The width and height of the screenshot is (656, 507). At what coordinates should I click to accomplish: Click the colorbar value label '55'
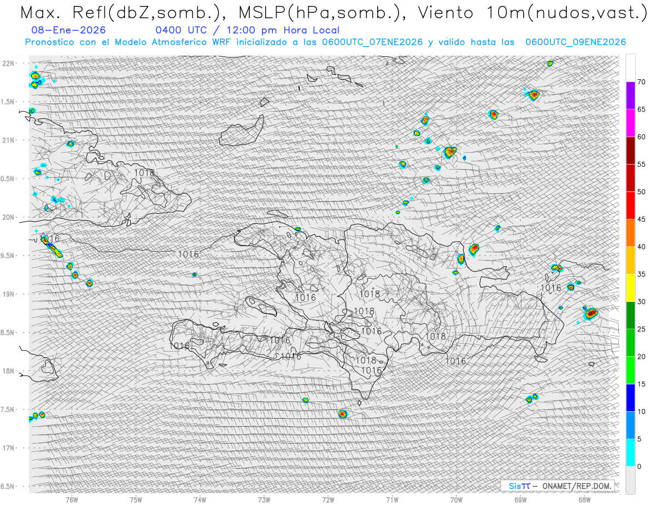tap(641, 165)
